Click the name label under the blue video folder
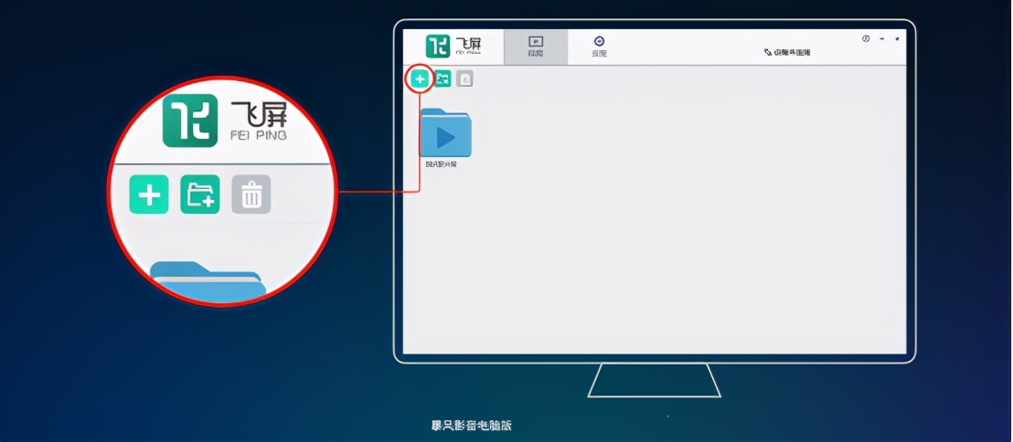1013x442 pixels. point(442,164)
